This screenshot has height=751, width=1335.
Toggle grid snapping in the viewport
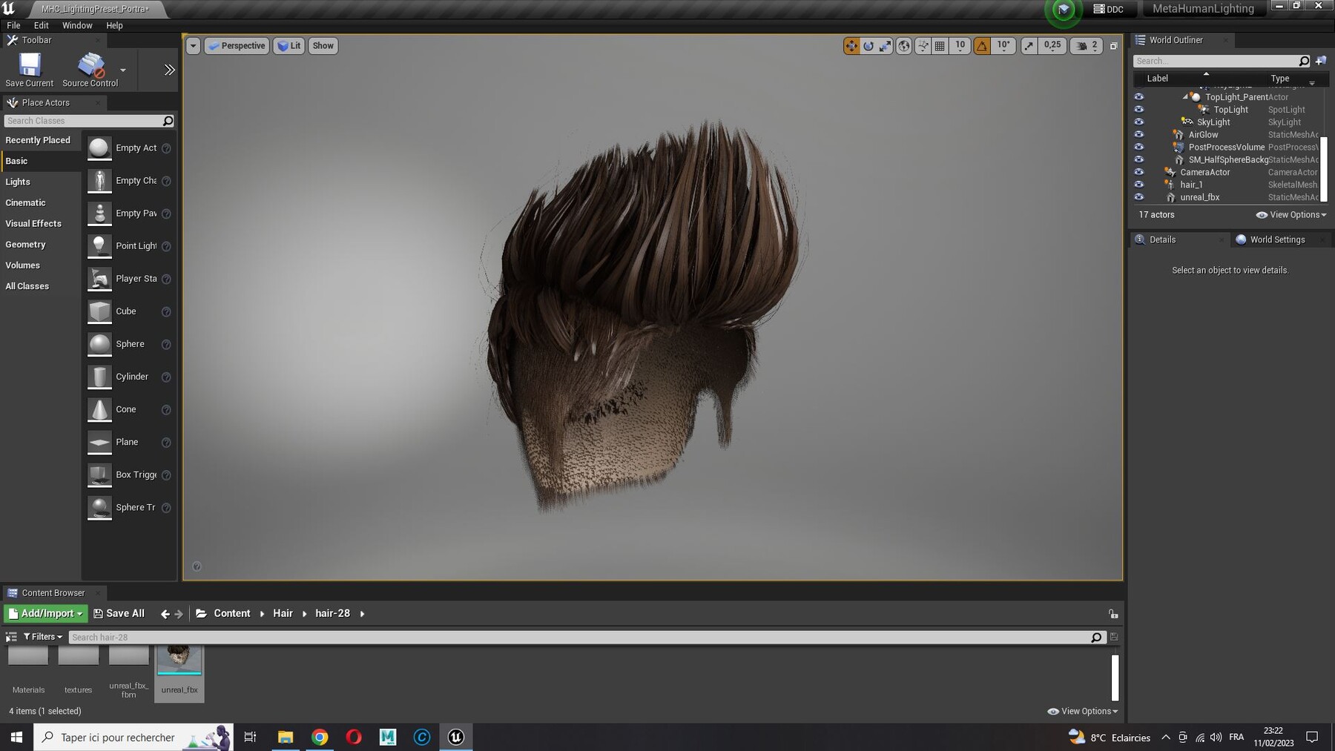(940, 46)
